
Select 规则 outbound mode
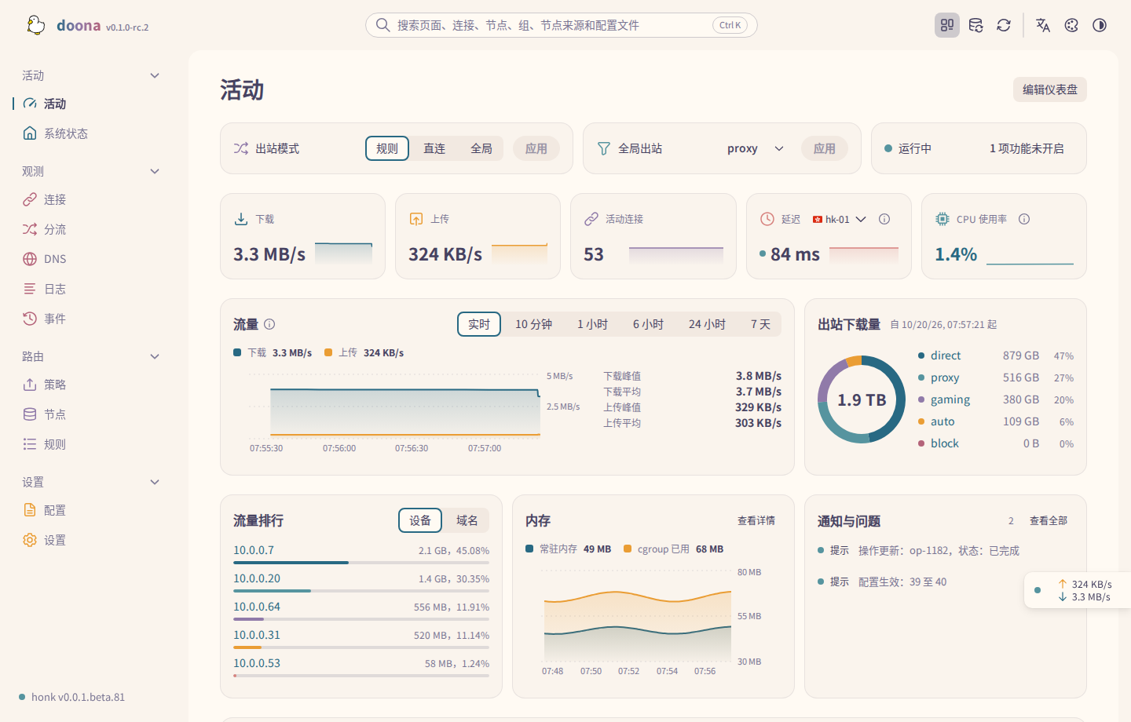coord(387,148)
